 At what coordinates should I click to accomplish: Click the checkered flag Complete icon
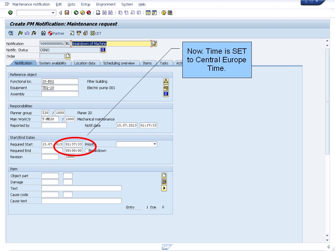[x=34, y=33]
